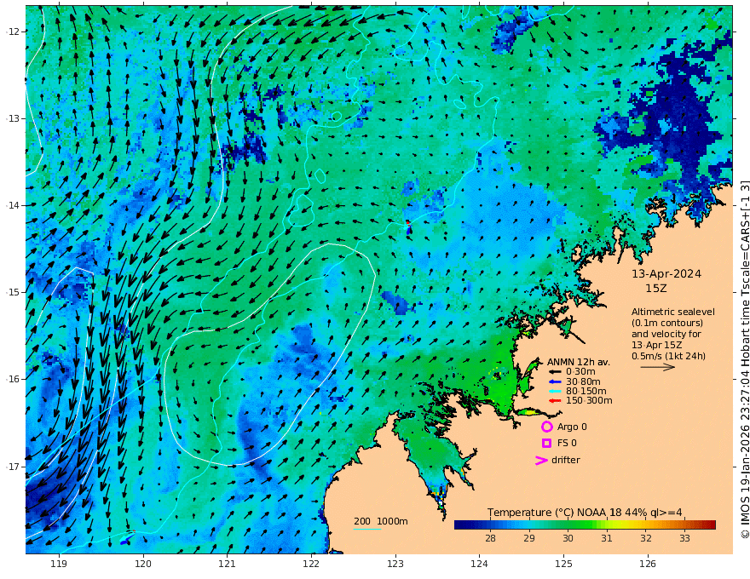
Task: Click the 200 1000m isobath label
Action: pos(381,521)
